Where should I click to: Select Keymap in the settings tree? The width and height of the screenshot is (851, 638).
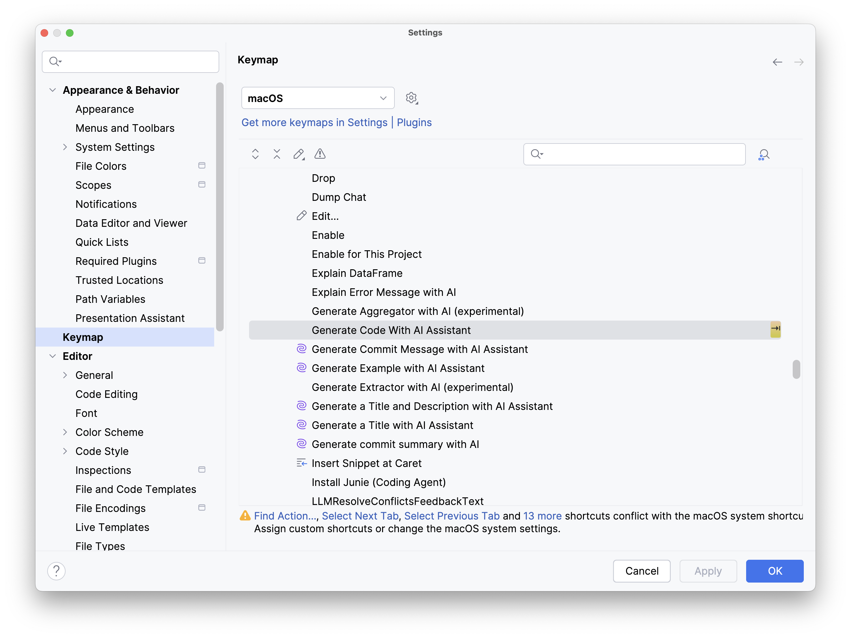tap(125, 337)
